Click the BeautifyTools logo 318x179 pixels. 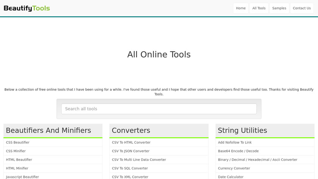(x=27, y=8)
